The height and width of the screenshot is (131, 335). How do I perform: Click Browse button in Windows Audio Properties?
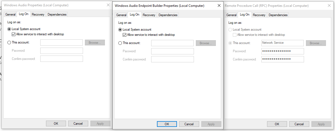coord(95,42)
